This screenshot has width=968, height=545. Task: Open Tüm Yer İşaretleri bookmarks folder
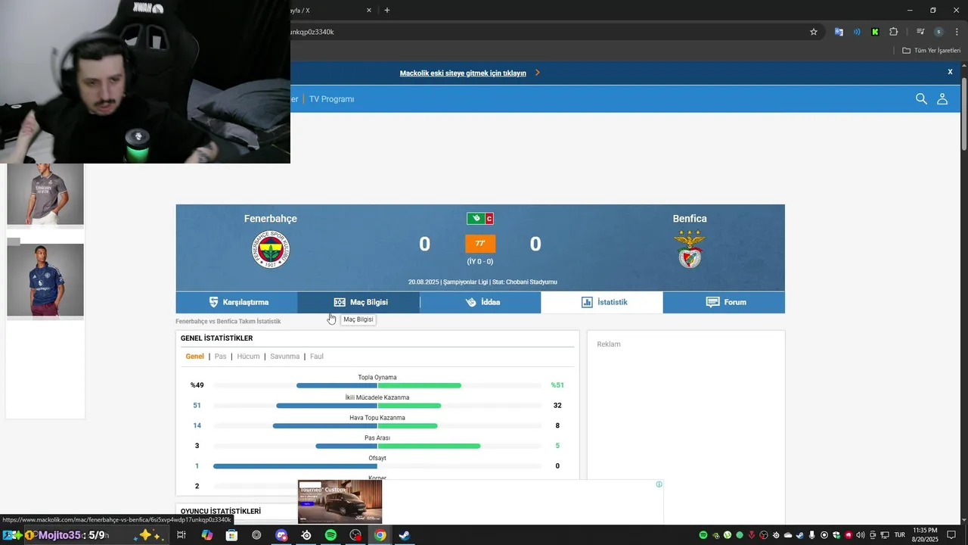(932, 51)
